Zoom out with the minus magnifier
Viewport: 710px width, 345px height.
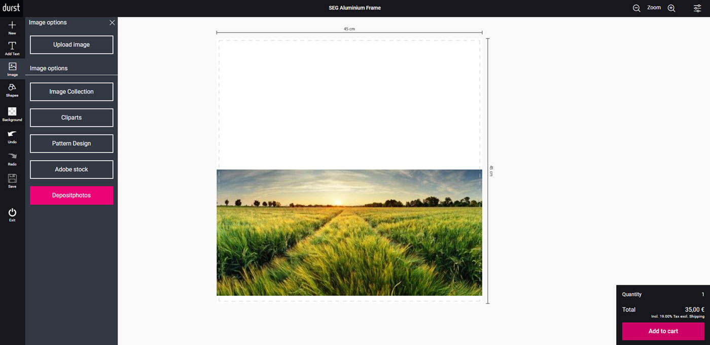[x=636, y=8]
